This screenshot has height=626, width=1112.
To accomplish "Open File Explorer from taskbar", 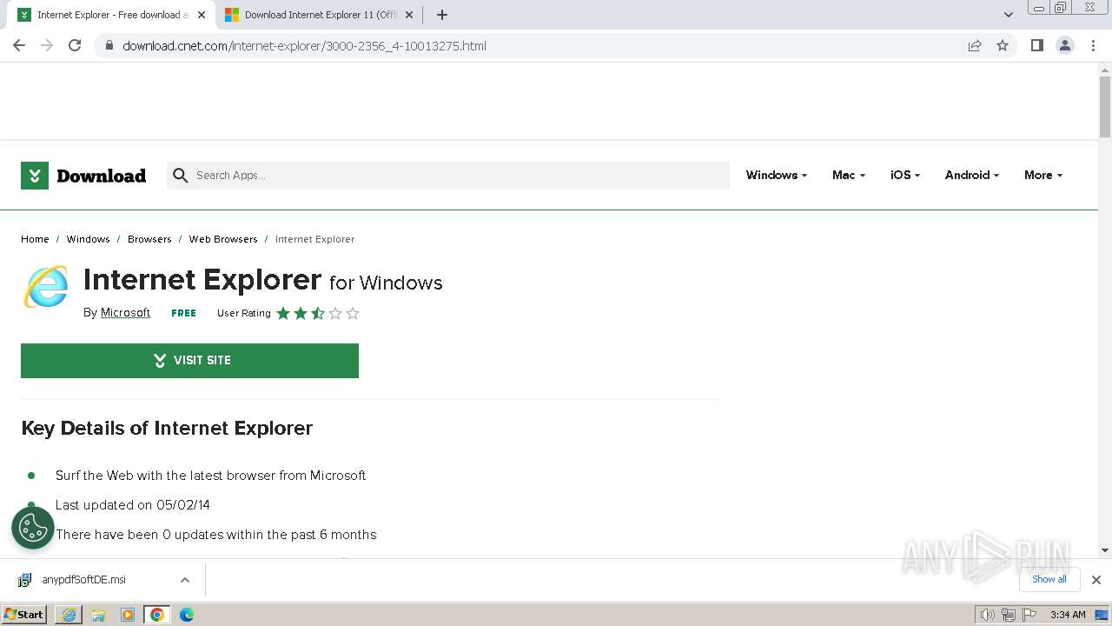I will [x=98, y=615].
